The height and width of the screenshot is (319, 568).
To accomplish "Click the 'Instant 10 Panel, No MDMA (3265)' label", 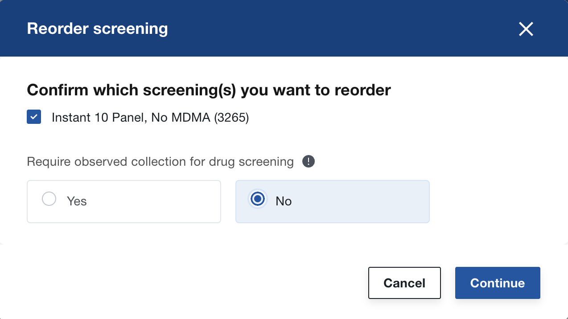I will coord(150,118).
